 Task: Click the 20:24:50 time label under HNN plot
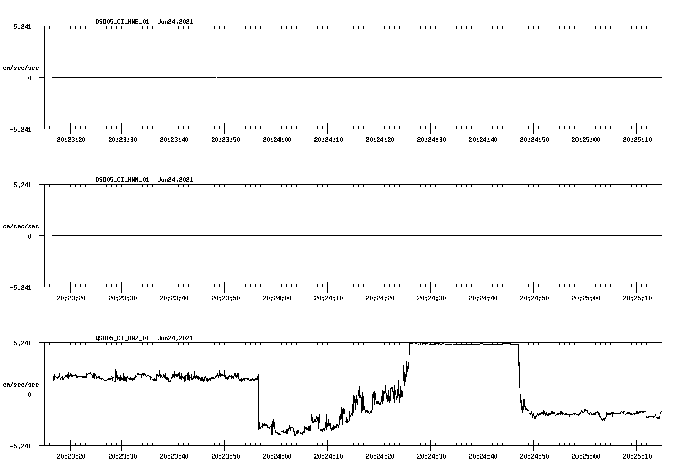pyautogui.click(x=534, y=298)
